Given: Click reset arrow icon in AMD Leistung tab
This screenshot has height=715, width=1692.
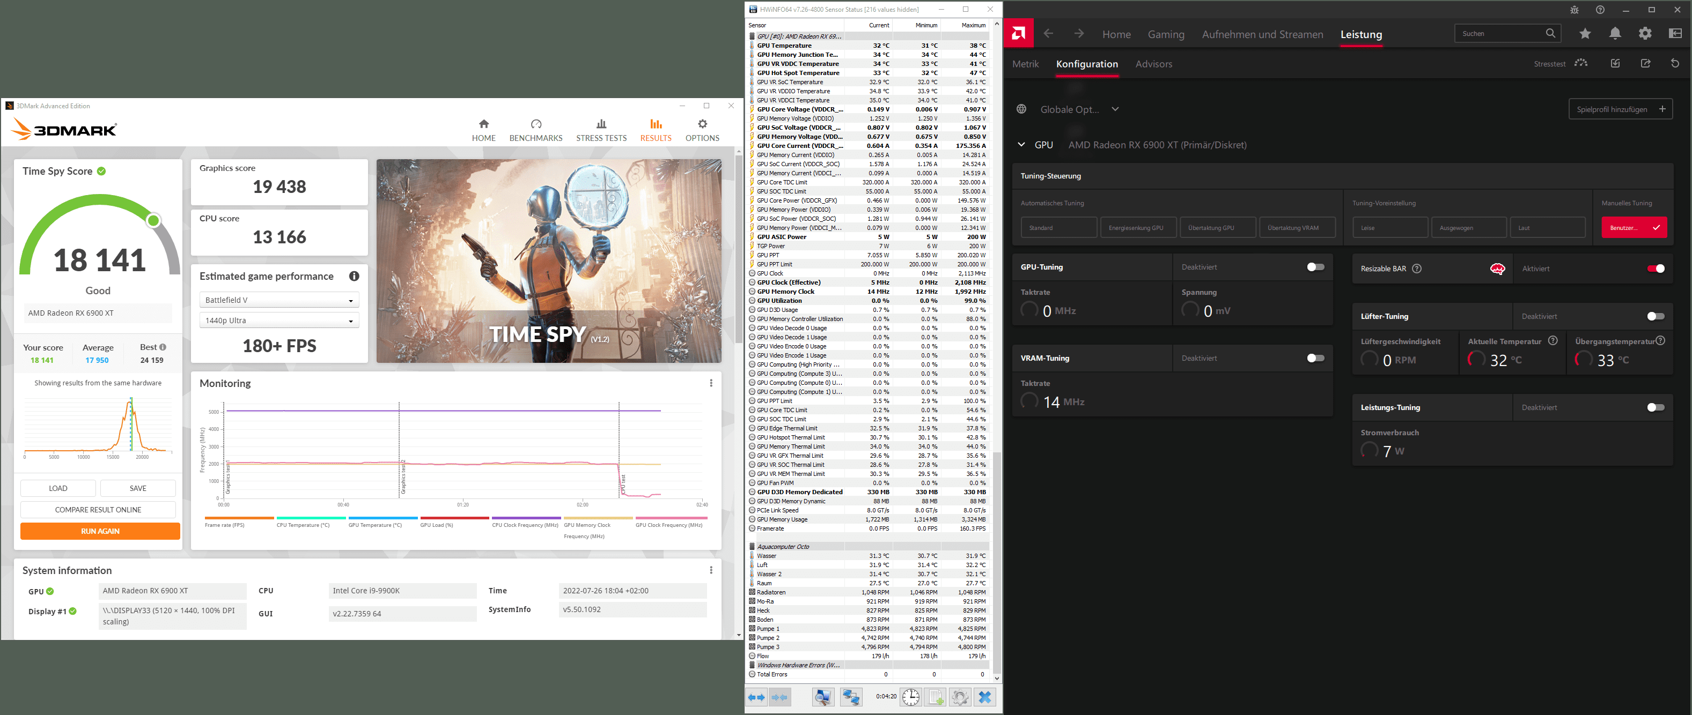Looking at the screenshot, I should [1674, 64].
